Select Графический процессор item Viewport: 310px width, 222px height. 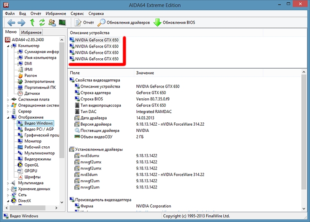(38, 135)
